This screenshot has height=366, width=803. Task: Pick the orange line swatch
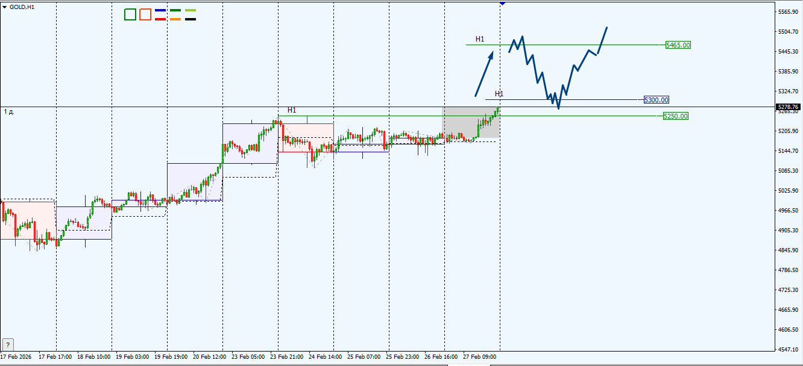pos(175,19)
